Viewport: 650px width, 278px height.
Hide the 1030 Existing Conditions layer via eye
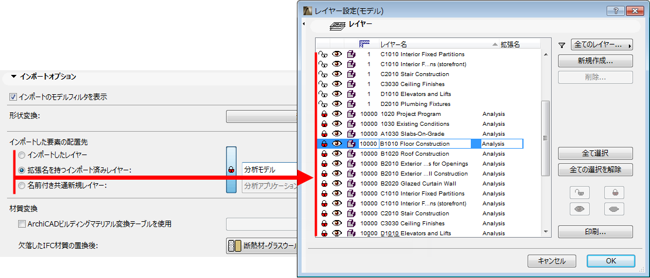337,124
